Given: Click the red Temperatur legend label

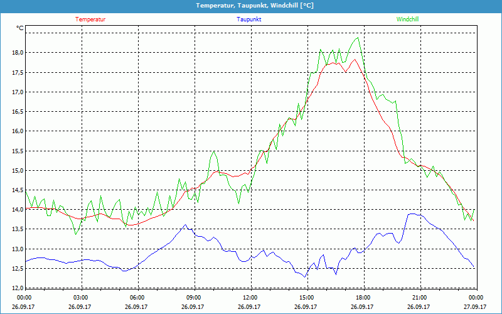Looking at the screenshot, I should [90, 19].
